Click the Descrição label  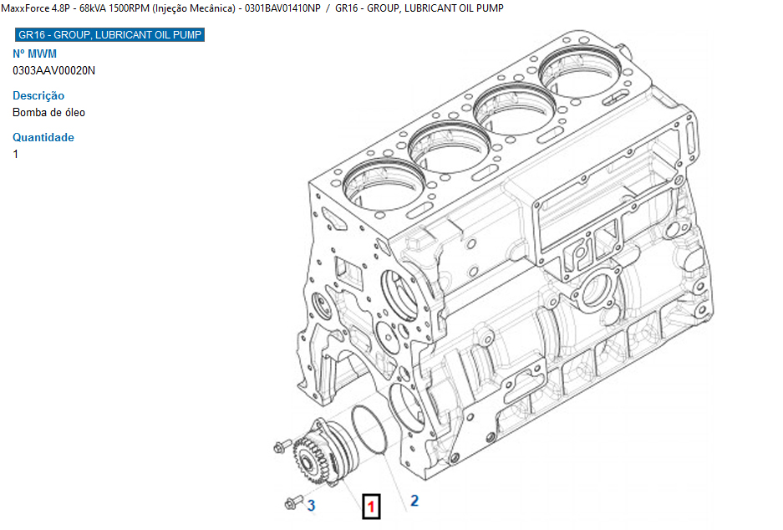pos(38,95)
